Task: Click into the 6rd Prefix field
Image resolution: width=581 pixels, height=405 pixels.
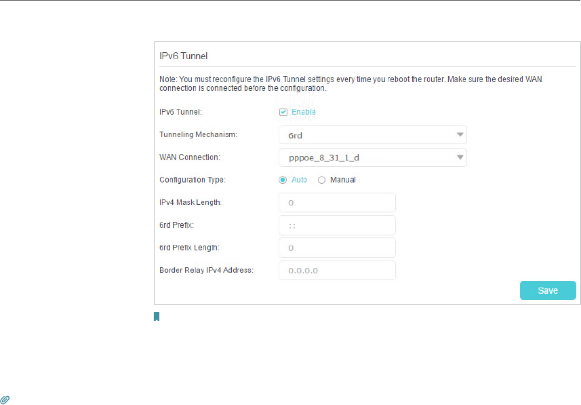Action: point(337,225)
